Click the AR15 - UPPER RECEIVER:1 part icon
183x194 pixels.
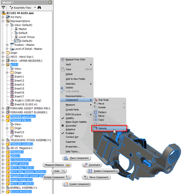[8, 61]
